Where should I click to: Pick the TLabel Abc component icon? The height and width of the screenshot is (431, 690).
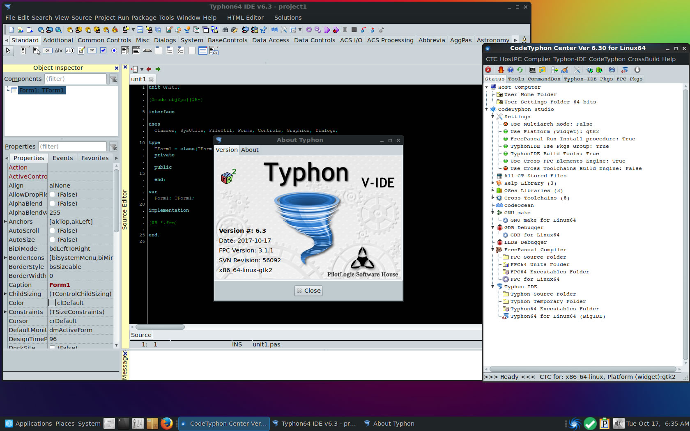click(59, 50)
